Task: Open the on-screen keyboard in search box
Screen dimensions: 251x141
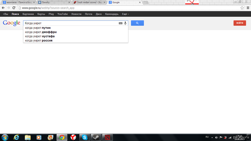Action: pyautogui.click(x=120, y=23)
